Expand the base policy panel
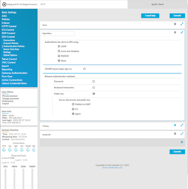188x189 pixels. [x=182, y=24]
